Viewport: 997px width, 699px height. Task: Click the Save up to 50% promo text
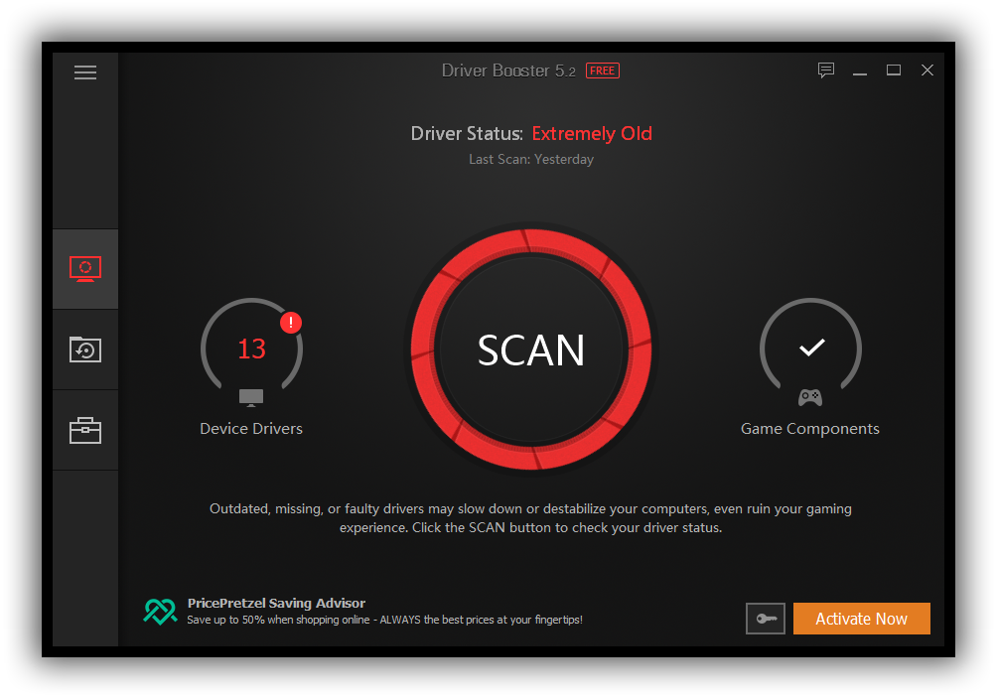[x=384, y=620]
